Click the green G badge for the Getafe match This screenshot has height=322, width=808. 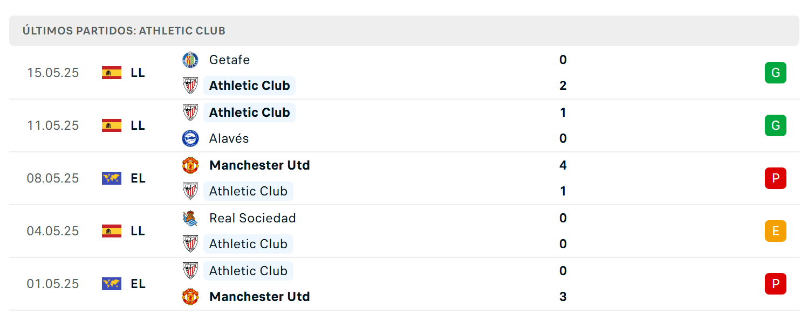click(x=776, y=73)
